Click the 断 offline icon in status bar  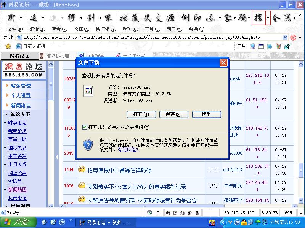point(168,213)
